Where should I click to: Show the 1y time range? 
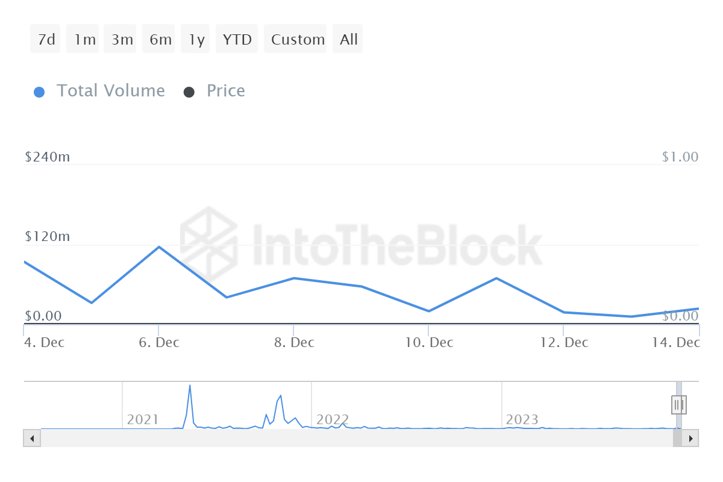196,40
